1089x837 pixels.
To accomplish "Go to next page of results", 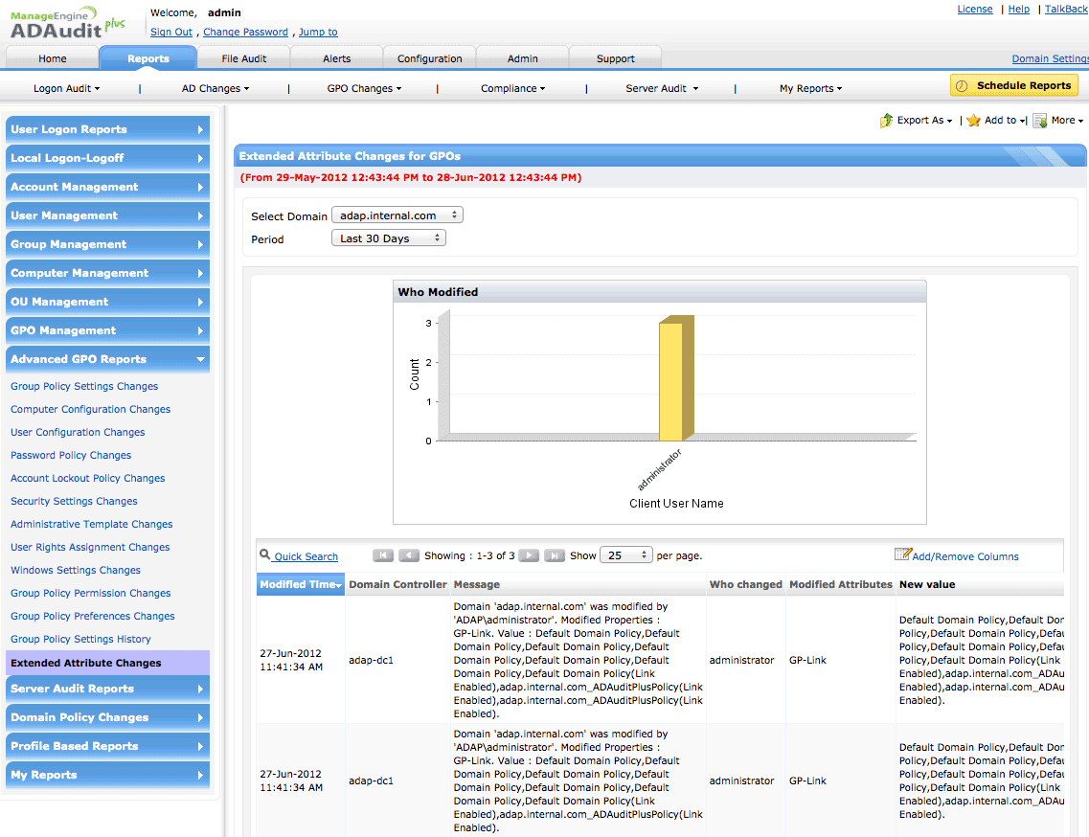I will pyautogui.click(x=529, y=555).
